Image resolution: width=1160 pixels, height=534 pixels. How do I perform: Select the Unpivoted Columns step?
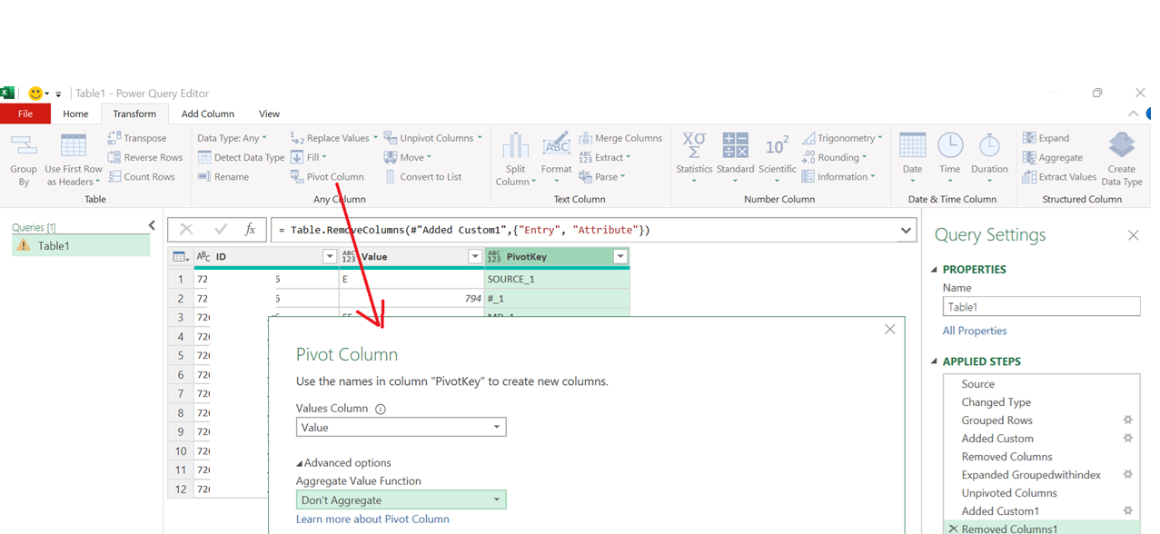pyautogui.click(x=1009, y=493)
